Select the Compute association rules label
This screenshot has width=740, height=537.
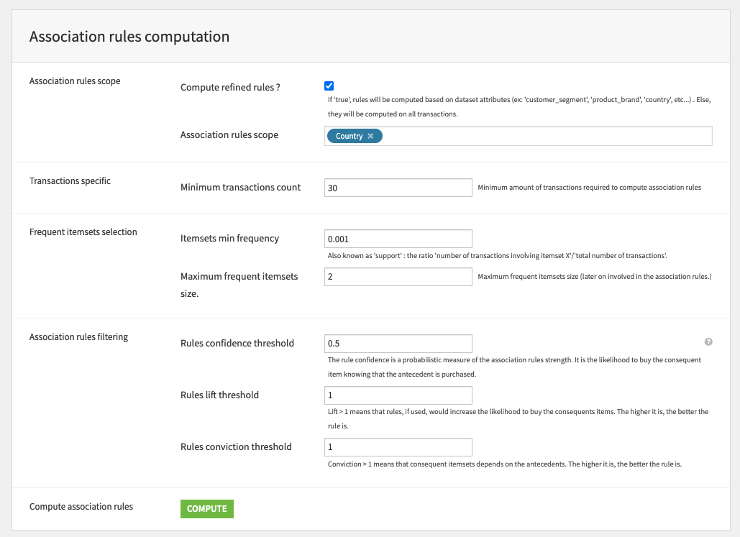click(x=81, y=506)
